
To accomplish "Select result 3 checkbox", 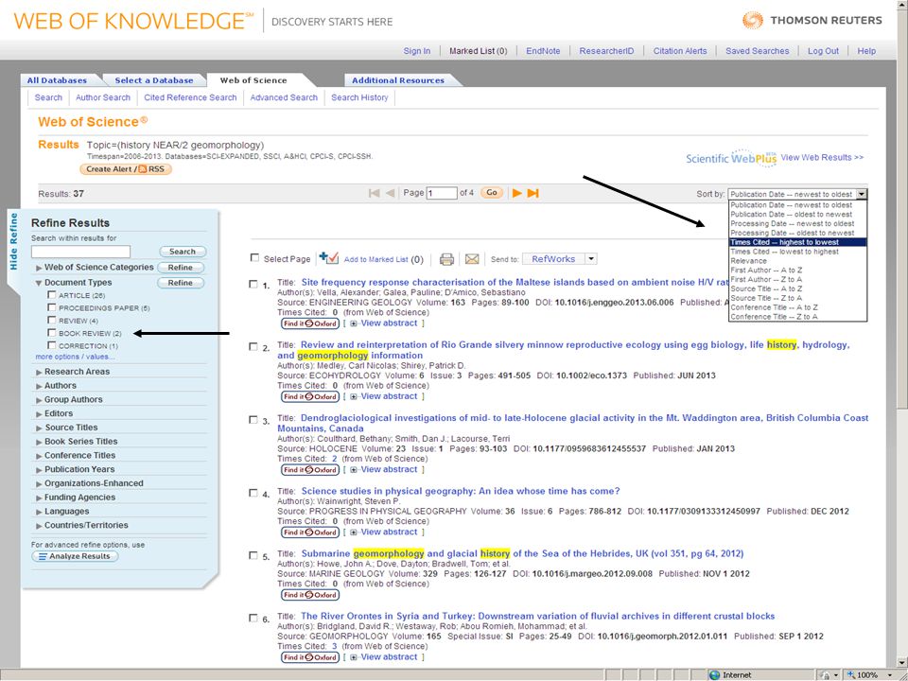I will (x=253, y=419).
